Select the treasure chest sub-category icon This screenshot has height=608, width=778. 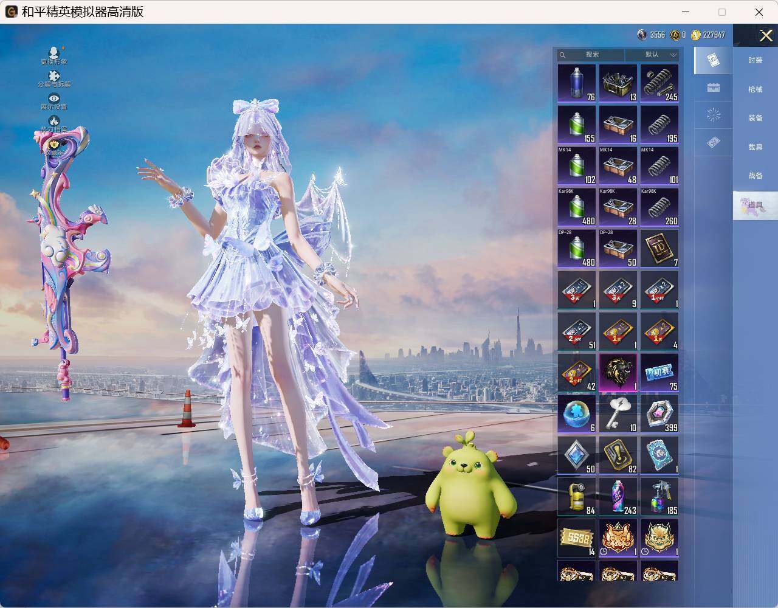tap(714, 88)
